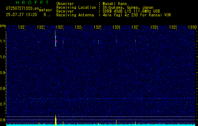Click the date 25.07.27 13:20 text

pyautogui.click(x=21, y=15)
